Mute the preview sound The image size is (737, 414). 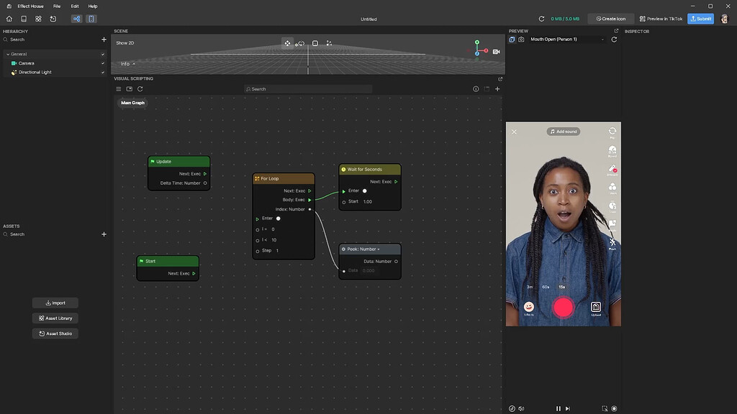[522, 408]
